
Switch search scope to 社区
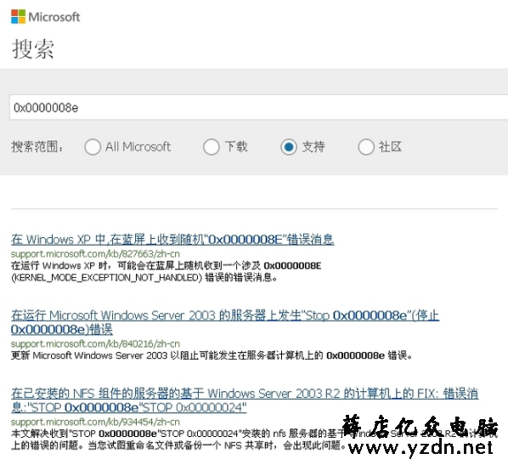click(x=366, y=147)
